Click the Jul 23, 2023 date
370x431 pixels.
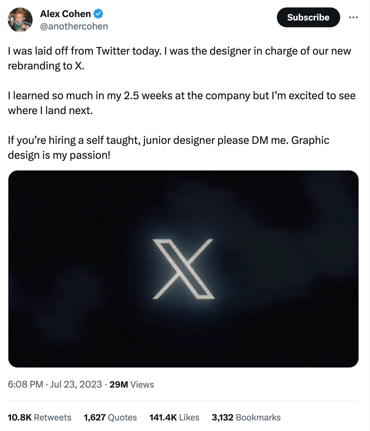[76, 384]
